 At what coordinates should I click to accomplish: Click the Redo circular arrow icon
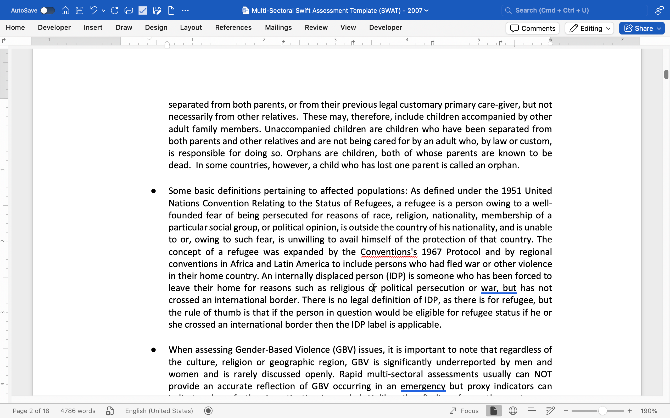(x=115, y=10)
